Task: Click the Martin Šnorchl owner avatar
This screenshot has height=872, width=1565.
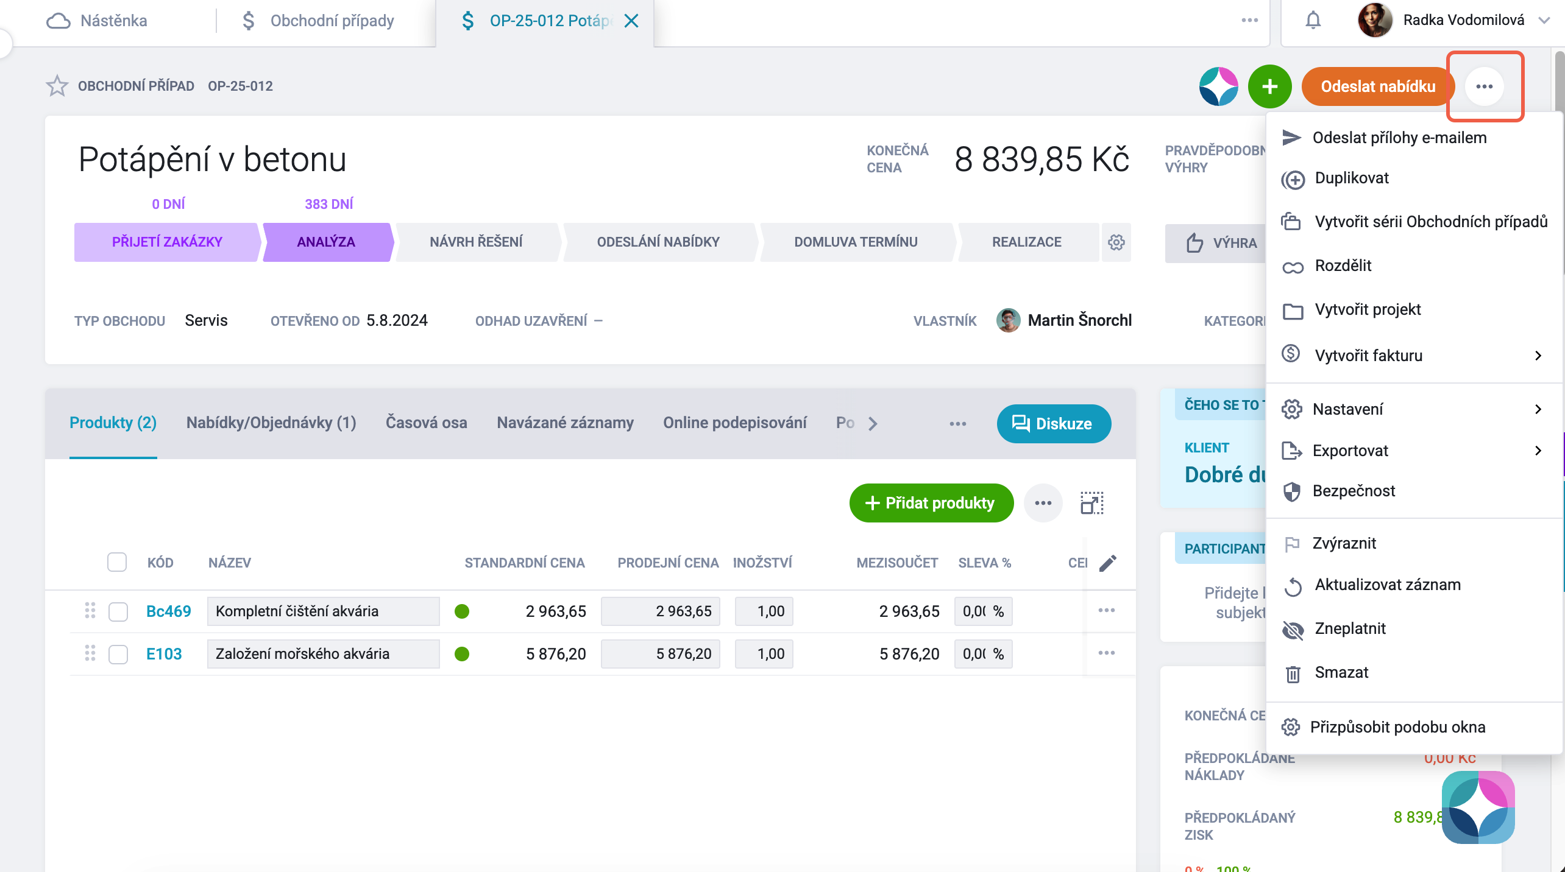Action: click(x=1009, y=320)
